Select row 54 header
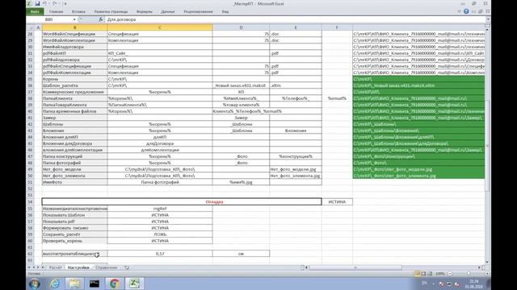Screen dimensions: 517x290 click(x=31, y=202)
